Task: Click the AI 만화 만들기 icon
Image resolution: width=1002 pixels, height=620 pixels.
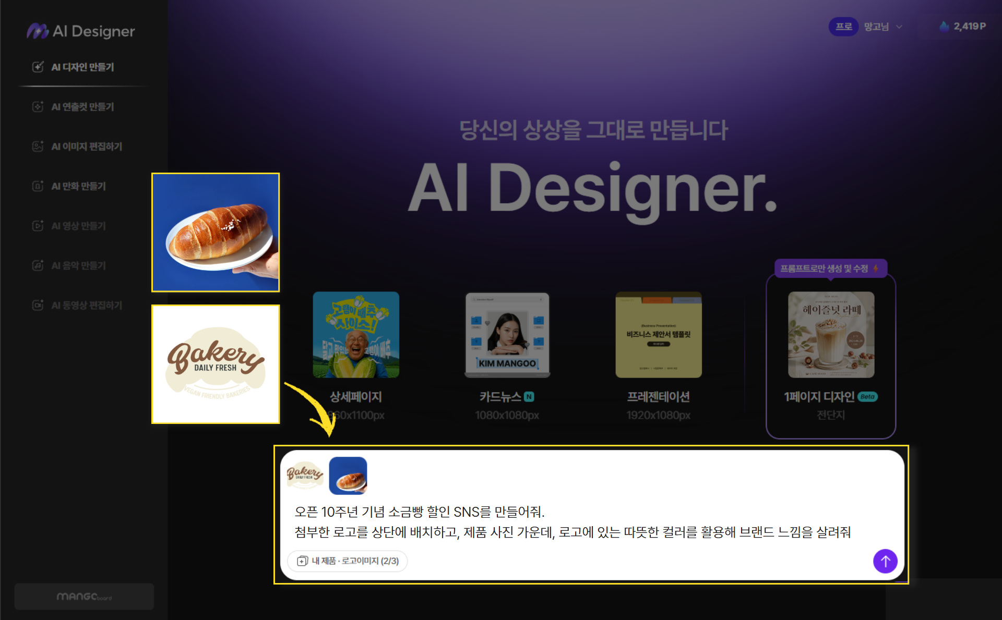Action: (x=38, y=186)
